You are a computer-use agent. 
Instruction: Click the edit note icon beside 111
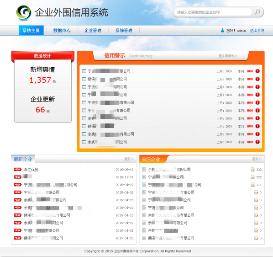(252, 185)
